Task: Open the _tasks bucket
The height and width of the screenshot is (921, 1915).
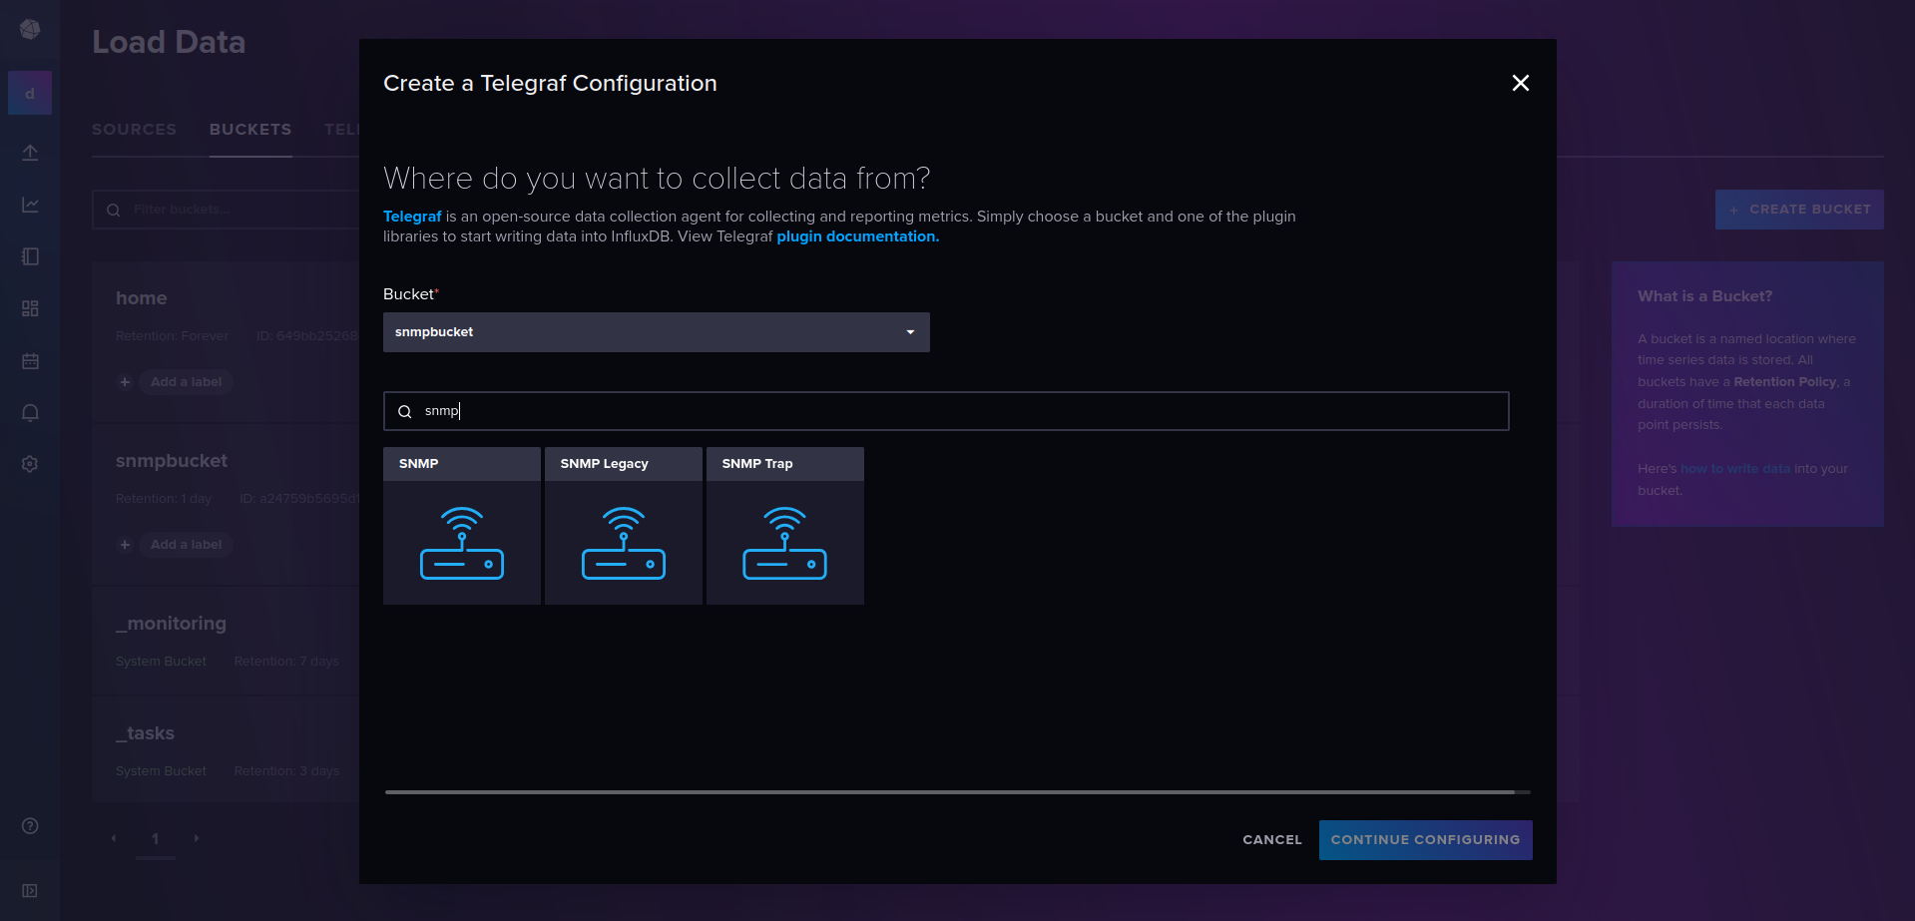Action: (x=145, y=733)
